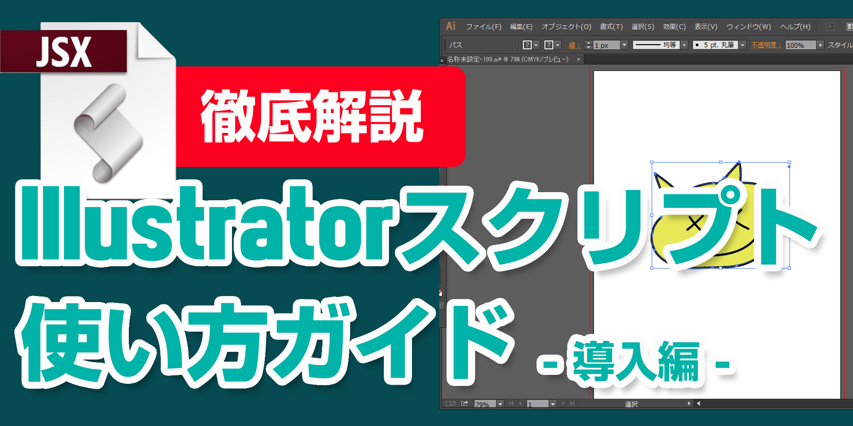This screenshot has height=426, width=853.
Task: Go to the last artboard
Action: pyautogui.click(x=572, y=403)
